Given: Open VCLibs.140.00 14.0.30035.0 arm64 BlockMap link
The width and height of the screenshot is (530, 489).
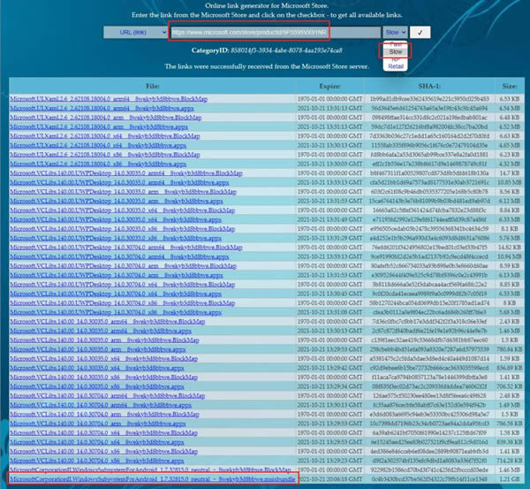Looking at the screenshot, I should 108,322.
